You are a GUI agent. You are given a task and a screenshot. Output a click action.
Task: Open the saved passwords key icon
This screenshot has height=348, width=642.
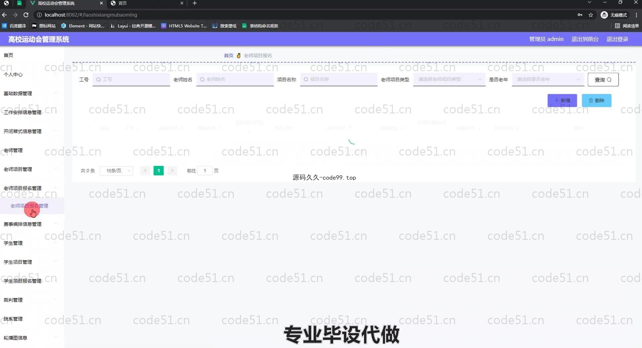click(580, 15)
